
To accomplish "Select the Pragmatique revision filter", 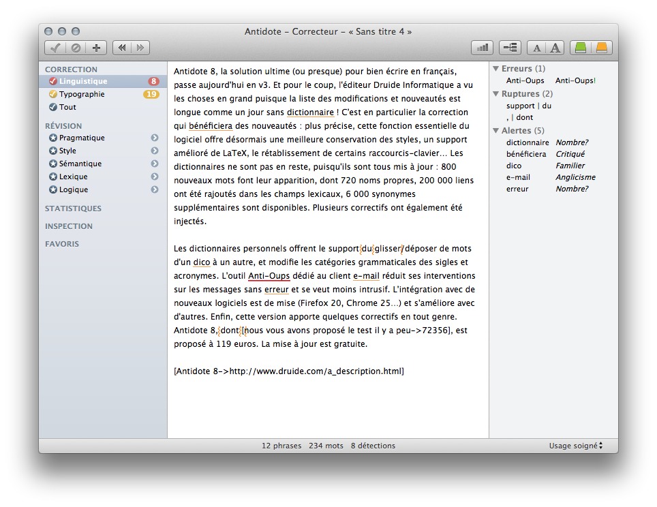I will coord(81,138).
